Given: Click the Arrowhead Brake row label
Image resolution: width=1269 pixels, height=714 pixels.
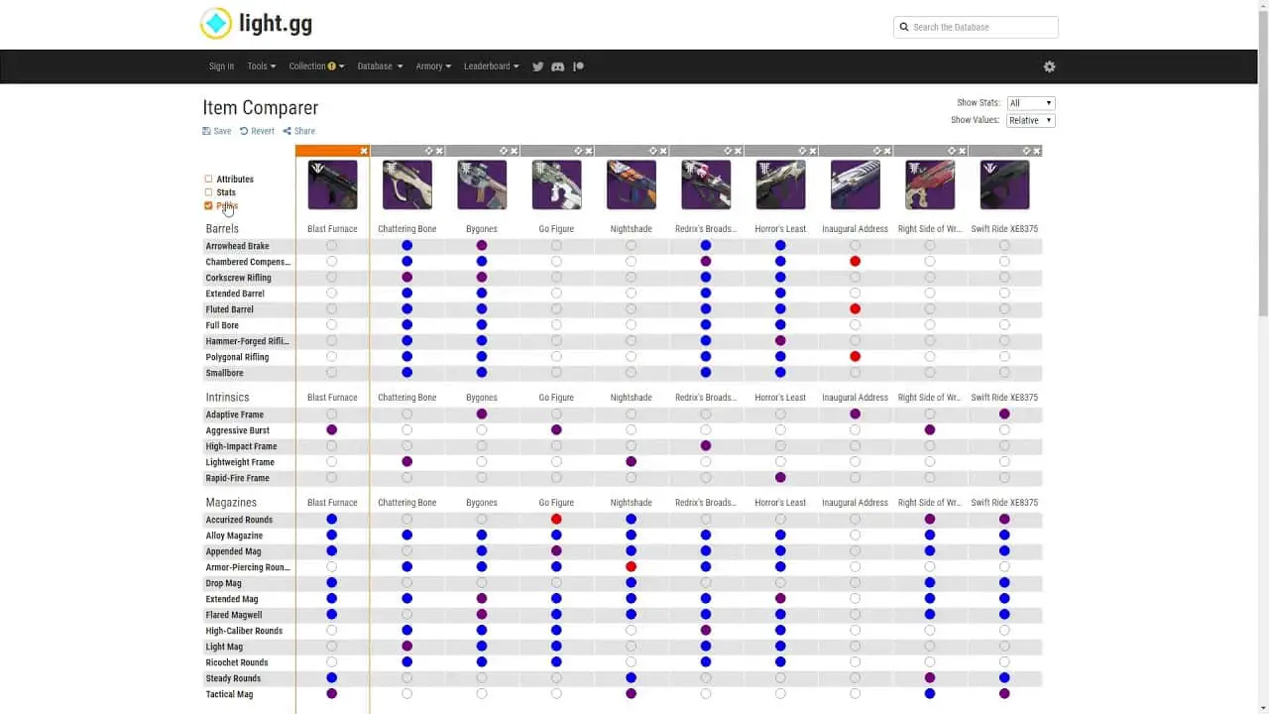Looking at the screenshot, I should [x=237, y=246].
